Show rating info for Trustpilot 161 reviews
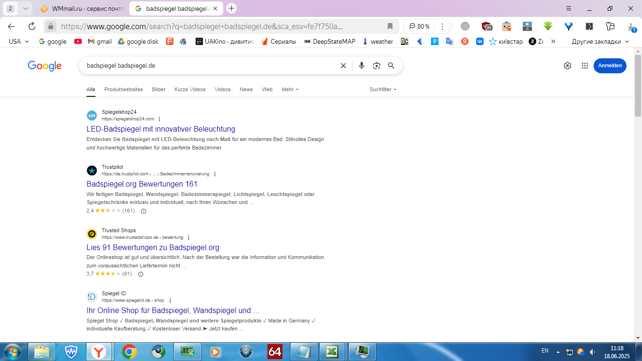 [143, 211]
